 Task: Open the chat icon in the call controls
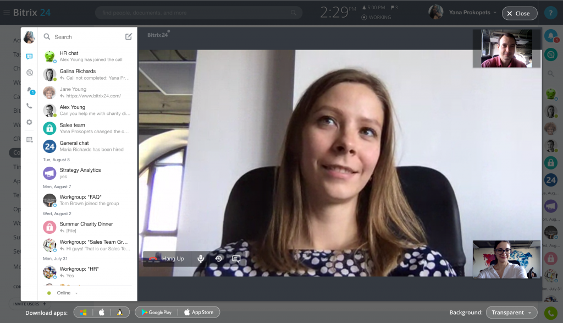click(236, 259)
